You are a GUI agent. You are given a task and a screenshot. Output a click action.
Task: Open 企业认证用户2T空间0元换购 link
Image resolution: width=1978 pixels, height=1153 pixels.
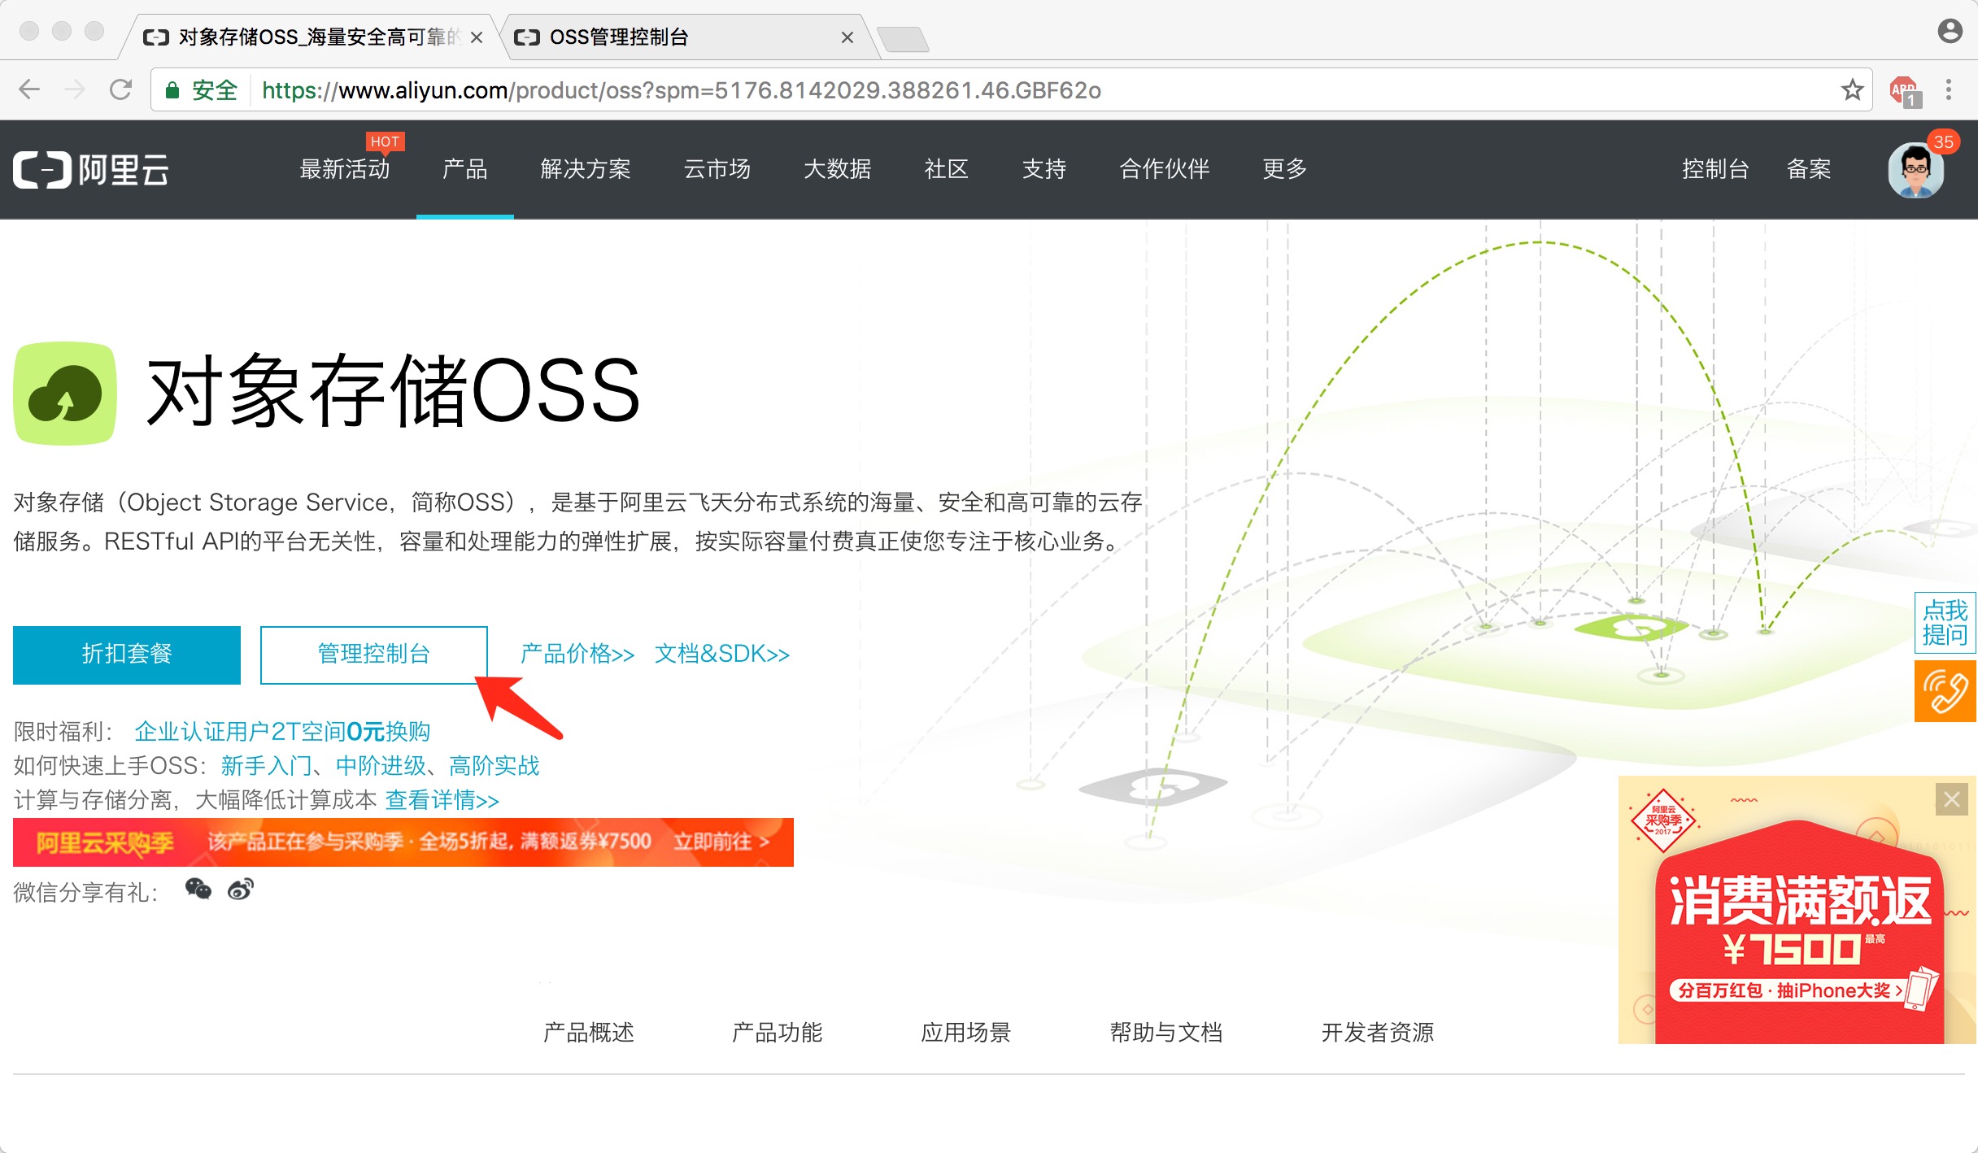[x=282, y=732]
